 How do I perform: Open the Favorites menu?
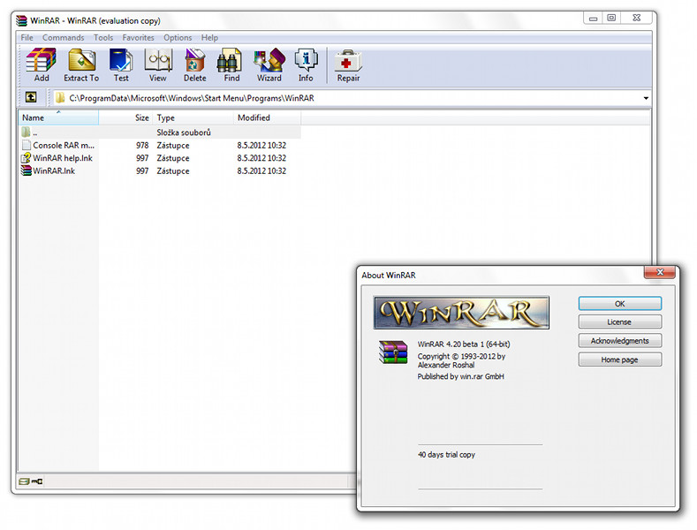[x=138, y=38]
